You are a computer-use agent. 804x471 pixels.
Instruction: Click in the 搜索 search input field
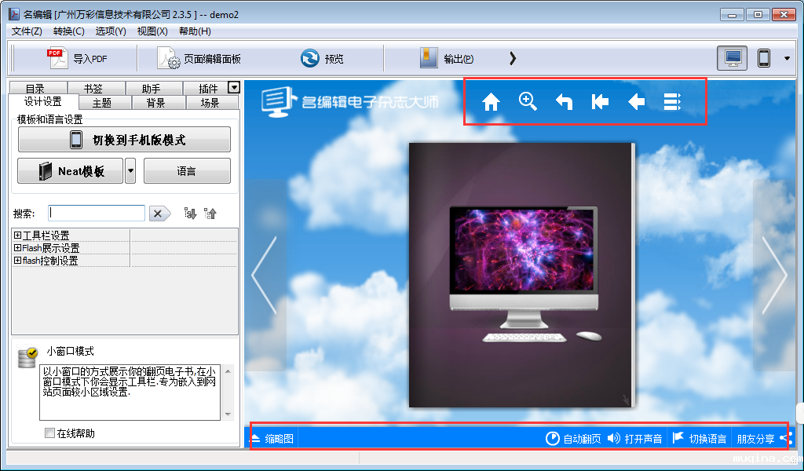pos(97,214)
